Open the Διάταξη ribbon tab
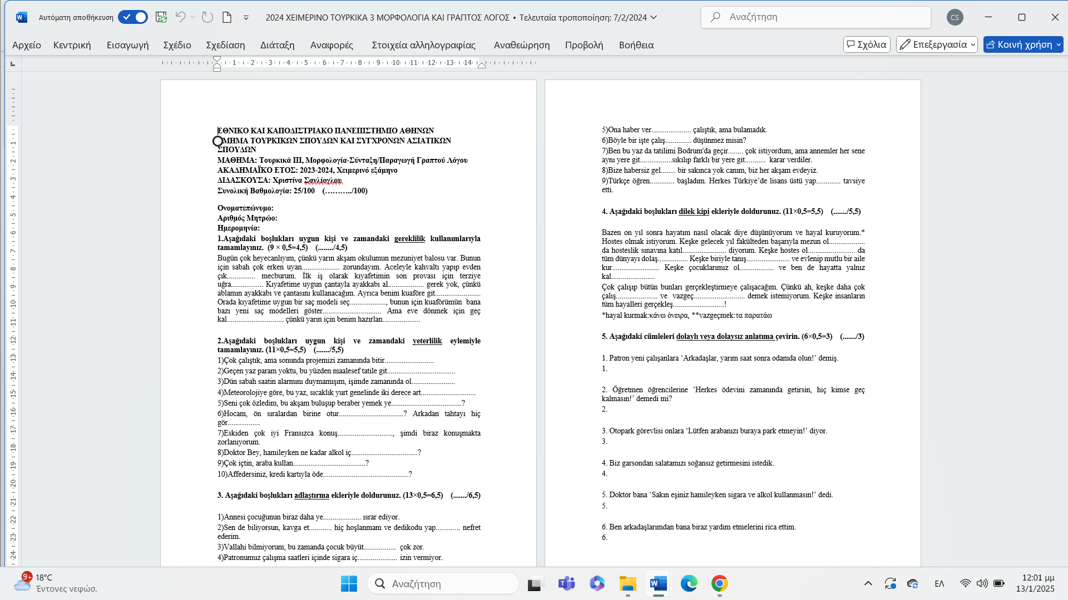The height and width of the screenshot is (600, 1068). click(x=277, y=45)
